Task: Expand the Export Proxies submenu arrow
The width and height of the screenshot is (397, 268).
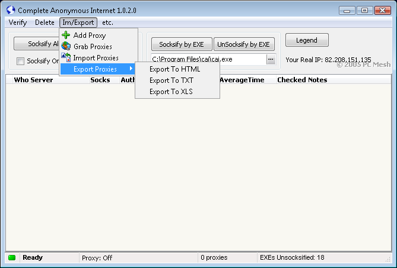Action: (131, 69)
